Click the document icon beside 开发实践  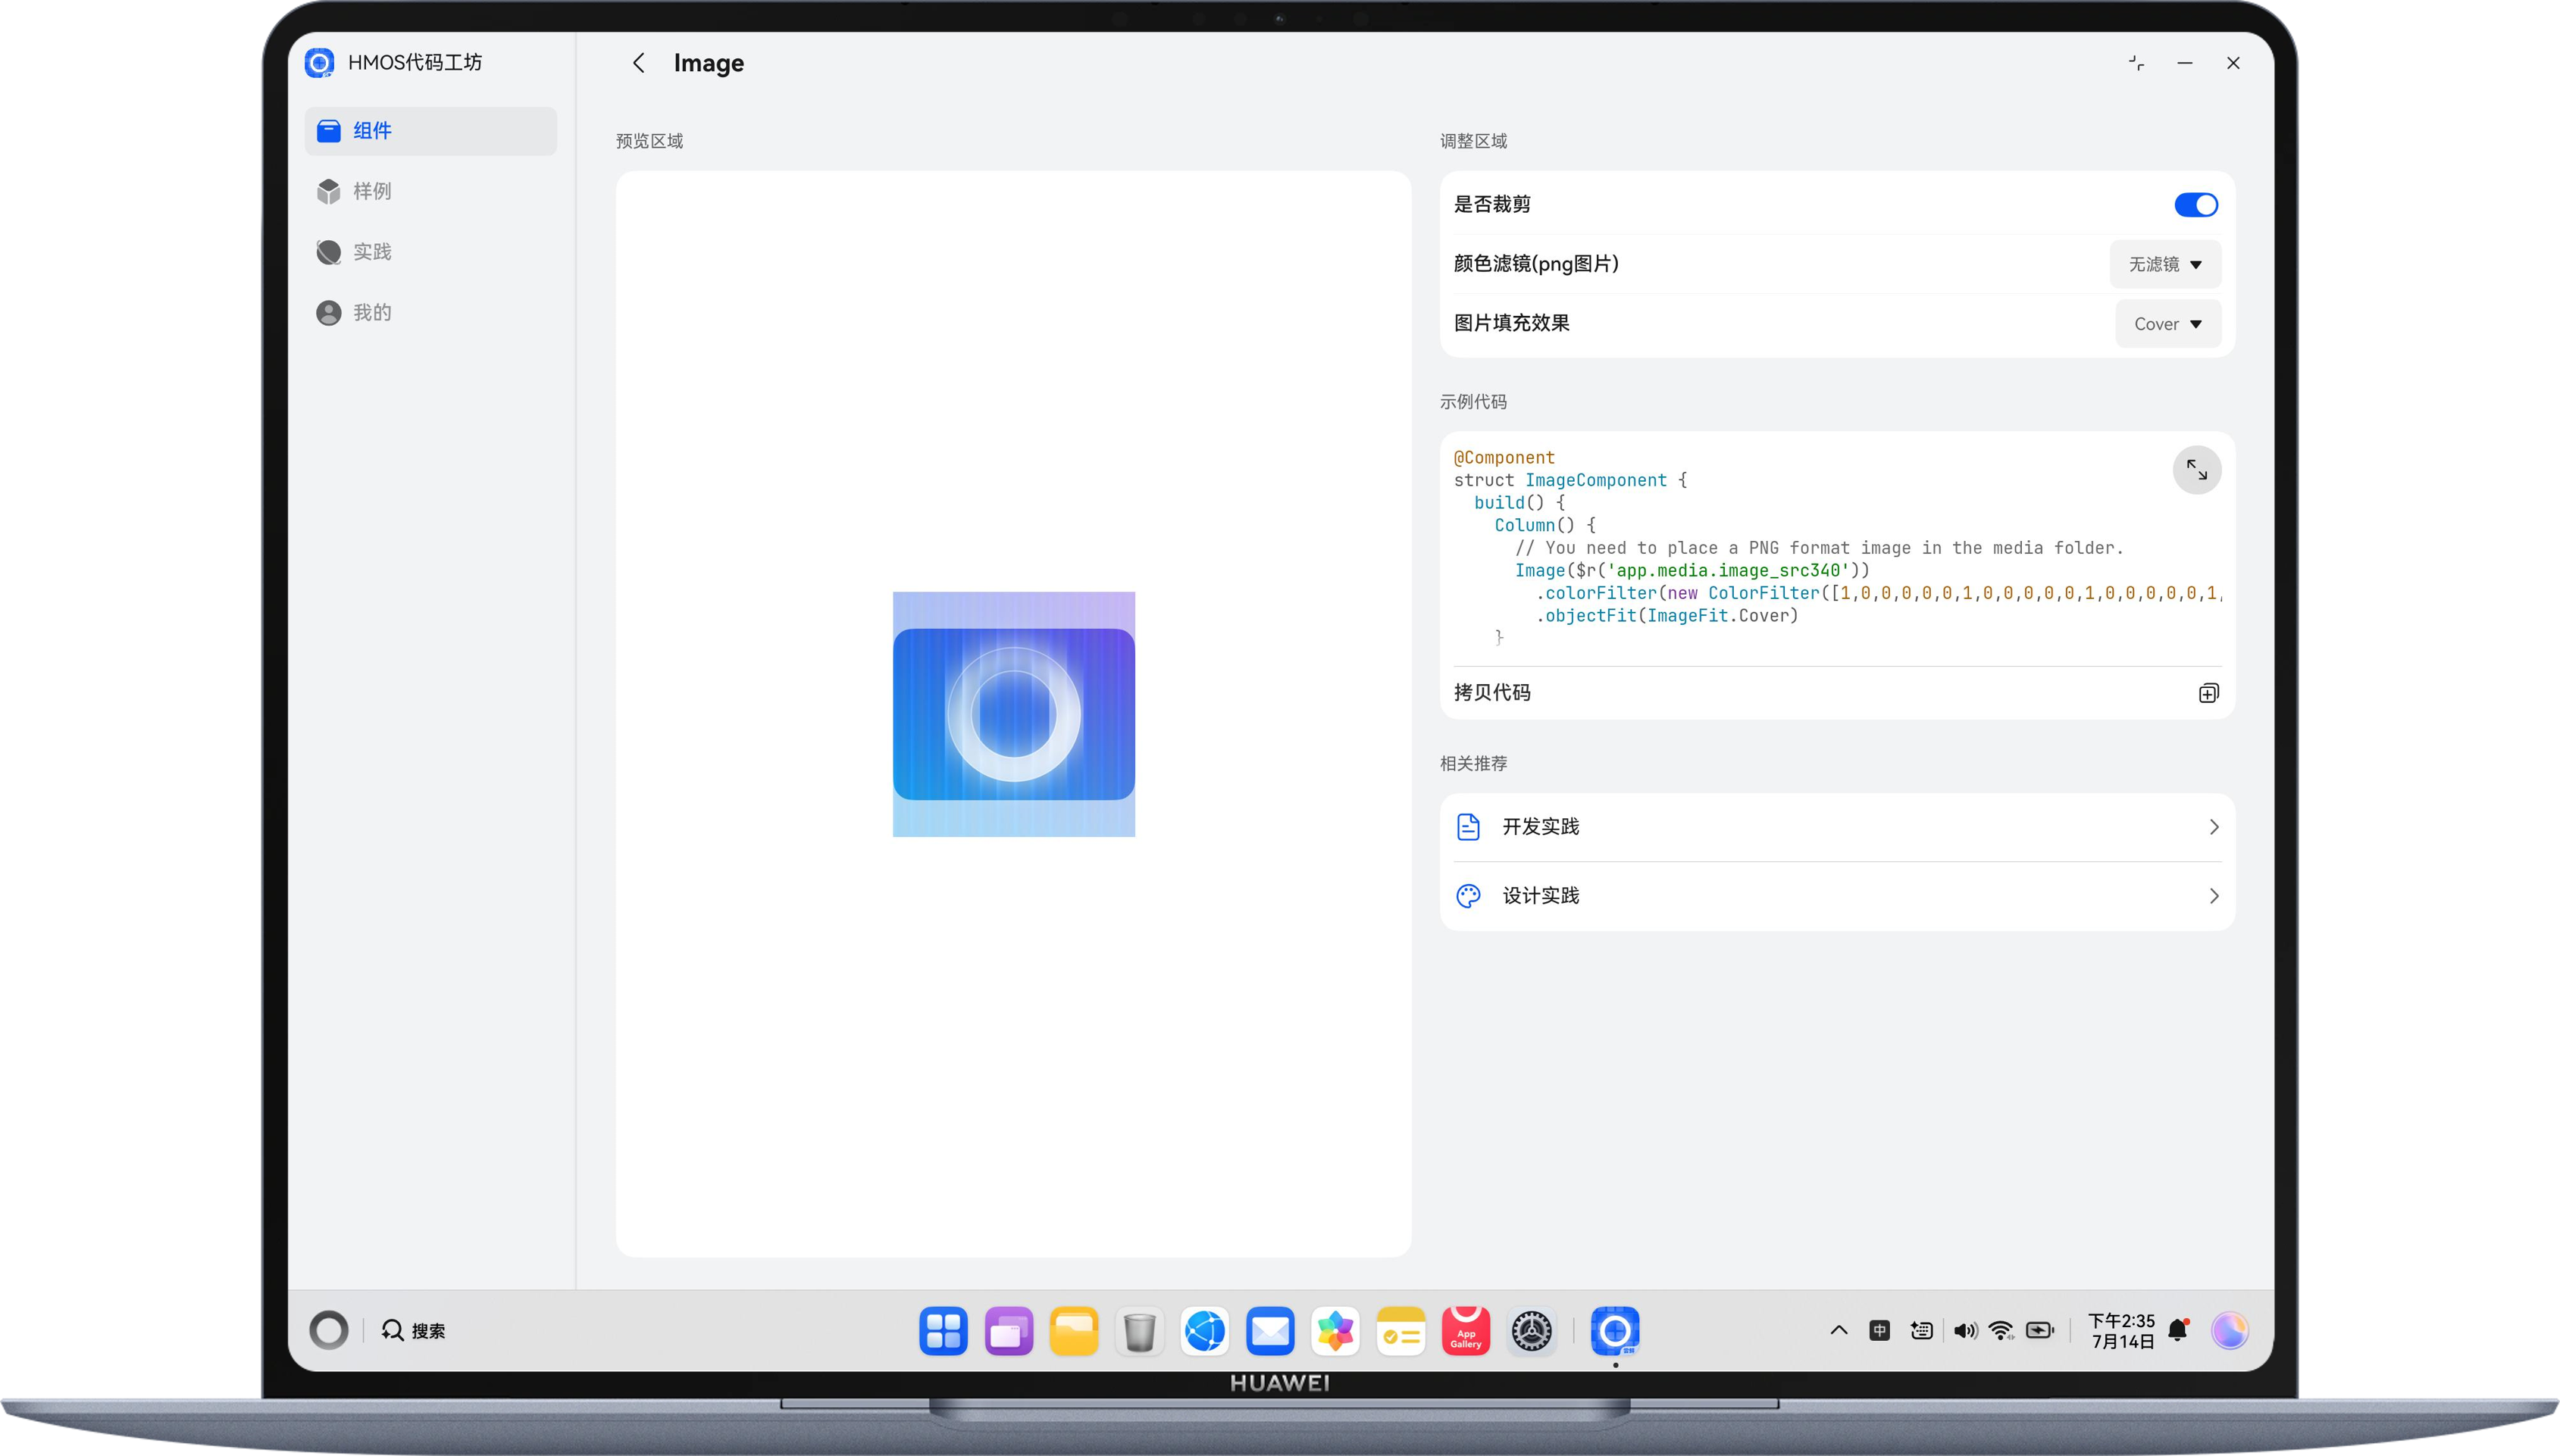[1468, 827]
